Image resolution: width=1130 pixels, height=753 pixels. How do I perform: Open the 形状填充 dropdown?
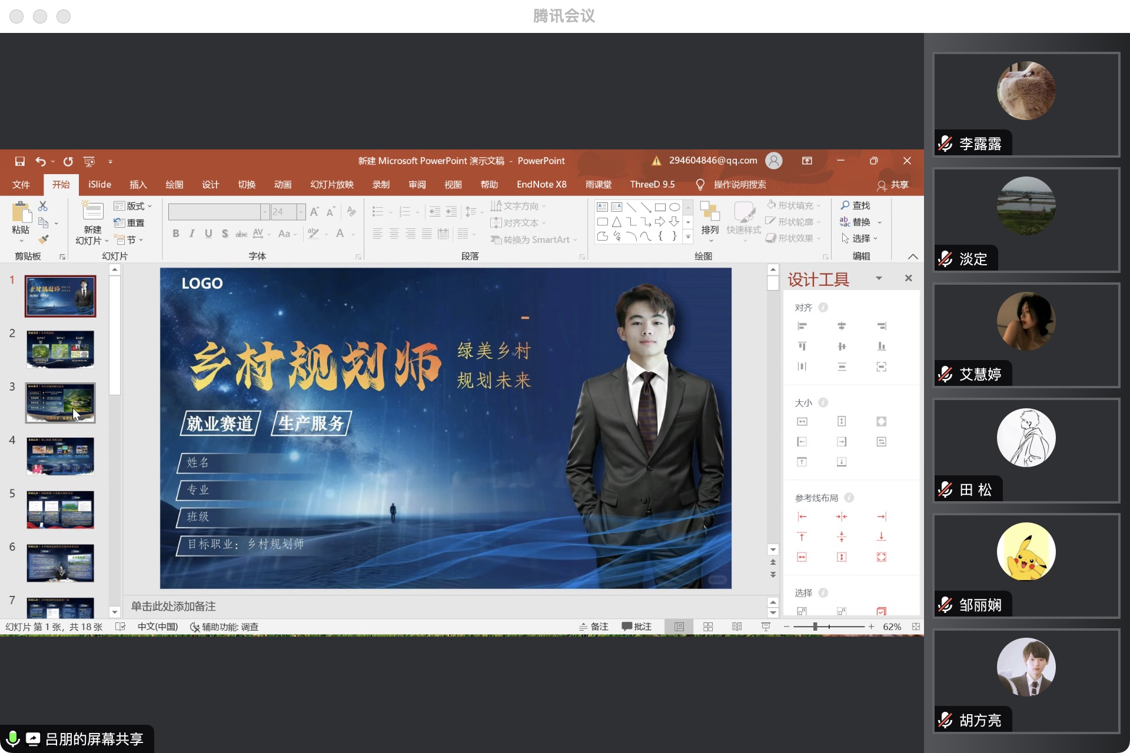pyautogui.click(x=793, y=205)
